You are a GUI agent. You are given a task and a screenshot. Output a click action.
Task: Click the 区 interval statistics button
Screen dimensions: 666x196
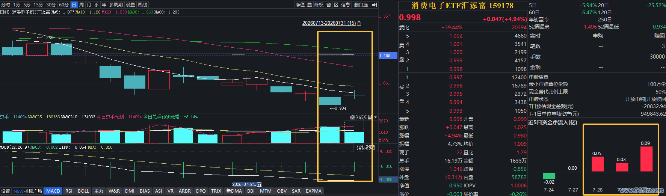coord(336,5)
